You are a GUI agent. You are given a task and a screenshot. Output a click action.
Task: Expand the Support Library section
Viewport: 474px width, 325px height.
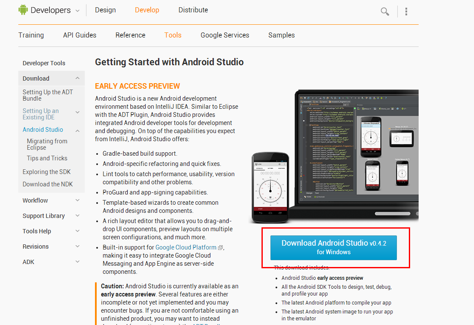tap(77, 215)
